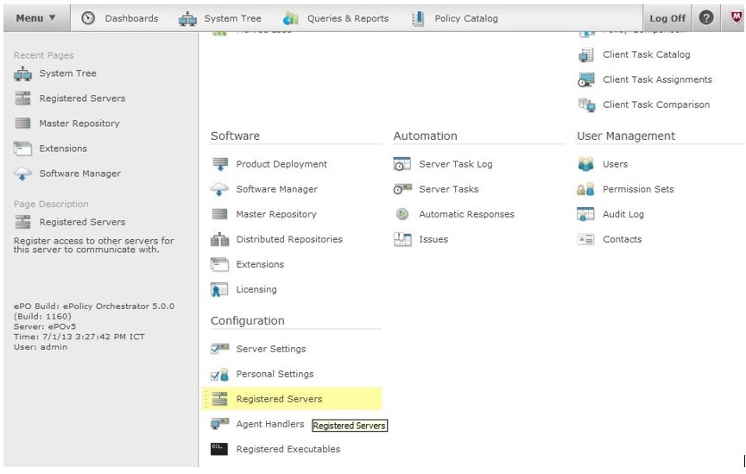Click the Product Deployment icon
Viewport: 746px width, 474px height.
pos(219,164)
